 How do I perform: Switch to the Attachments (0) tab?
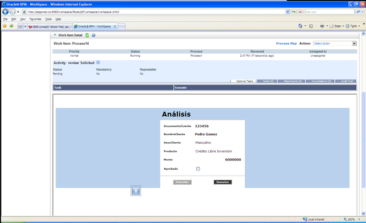pos(292,81)
